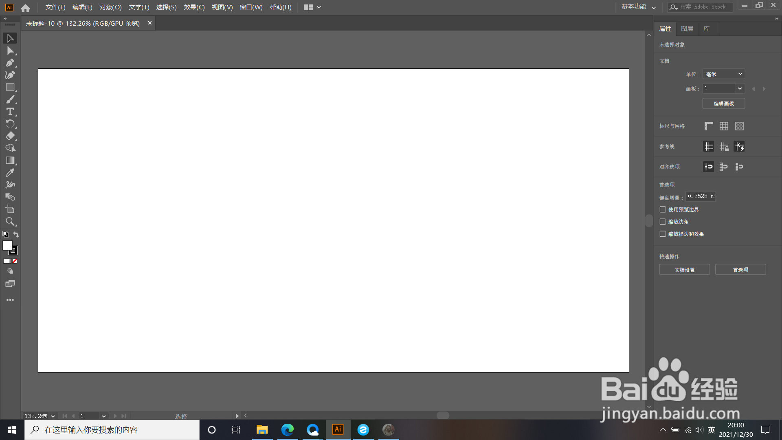Screen dimensions: 782x440
Task: Open the 效果(C) menu
Action: point(194,7)
